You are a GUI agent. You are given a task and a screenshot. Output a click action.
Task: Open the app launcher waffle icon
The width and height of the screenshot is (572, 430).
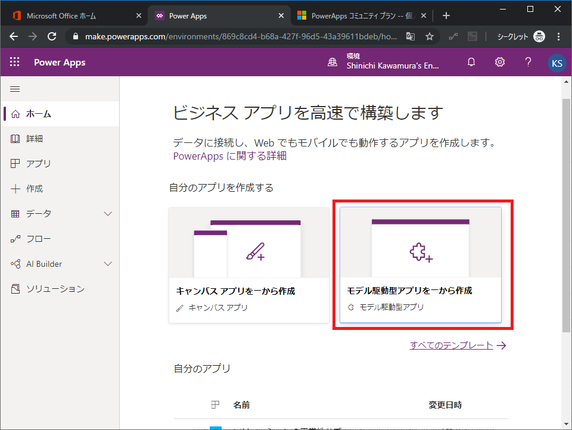(x=14, y=62)
